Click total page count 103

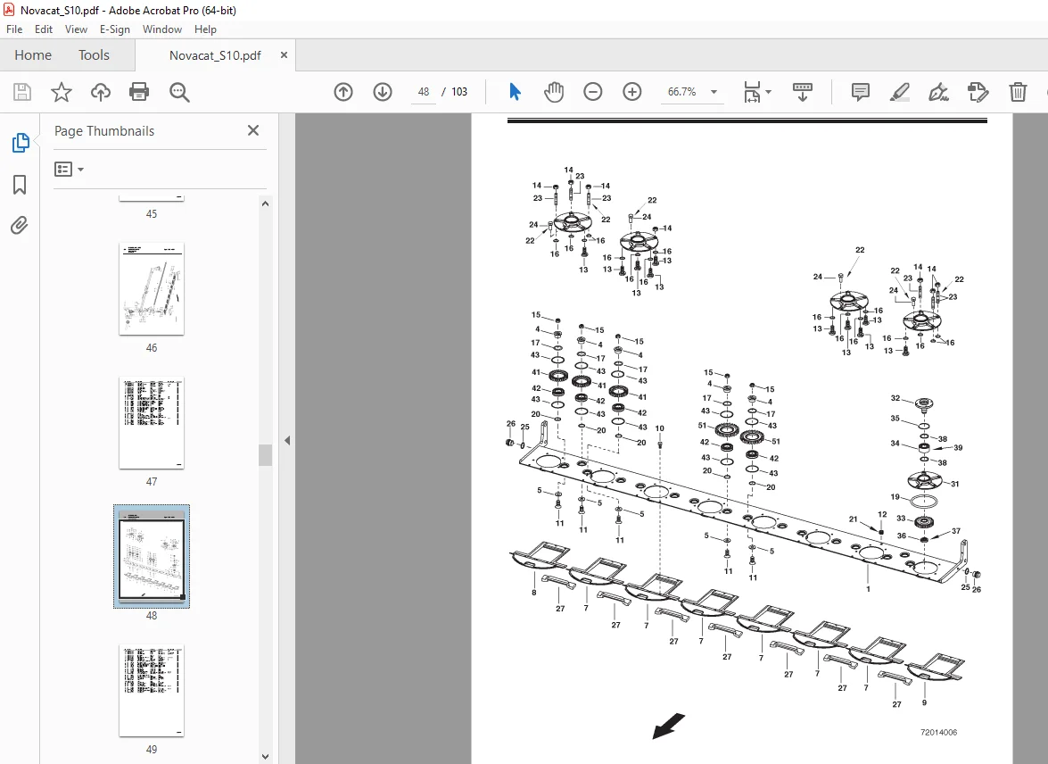tap(459, 92)
